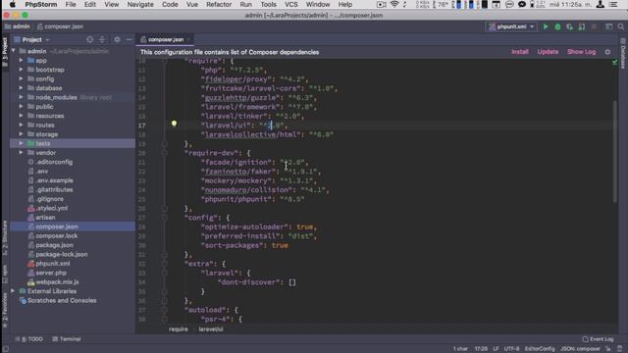Open the Project vertical side tab

(x=5, y=52)
